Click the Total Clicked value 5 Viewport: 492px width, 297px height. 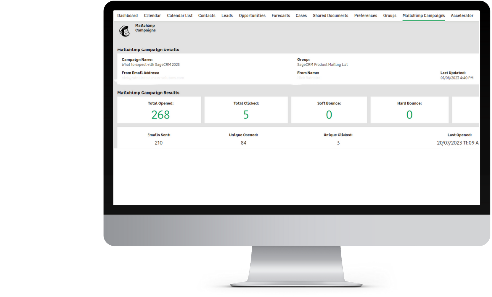[246, 115]
